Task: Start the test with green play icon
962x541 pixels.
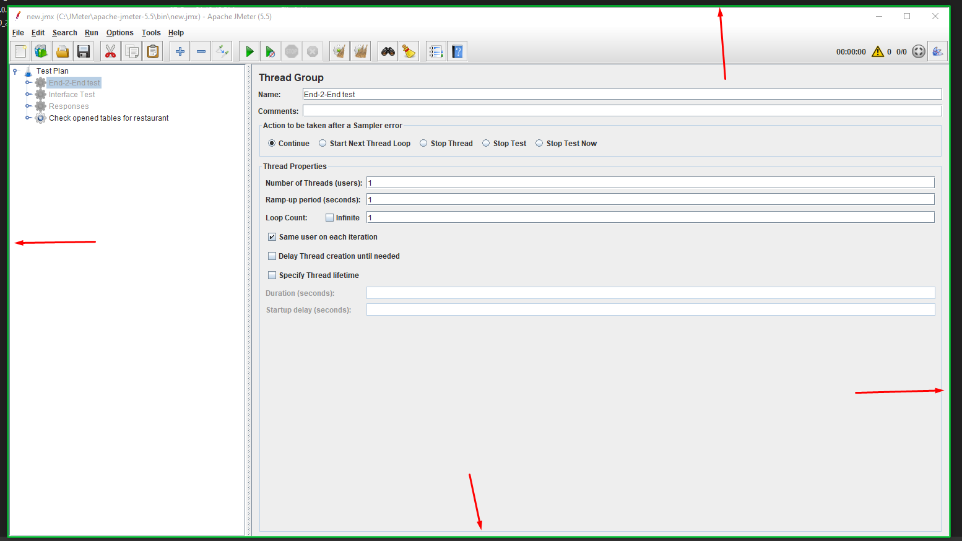Action: coord(249,51)
